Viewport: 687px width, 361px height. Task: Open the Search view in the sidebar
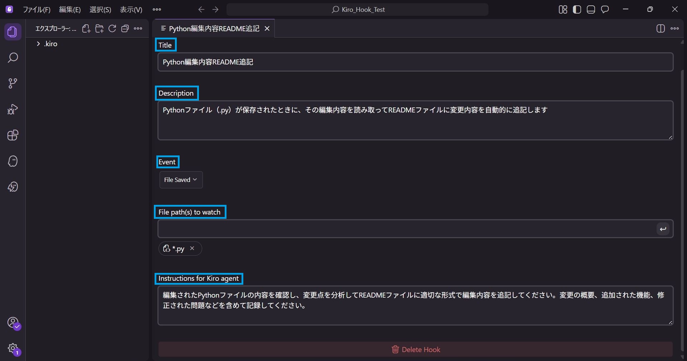click(13, 57)
